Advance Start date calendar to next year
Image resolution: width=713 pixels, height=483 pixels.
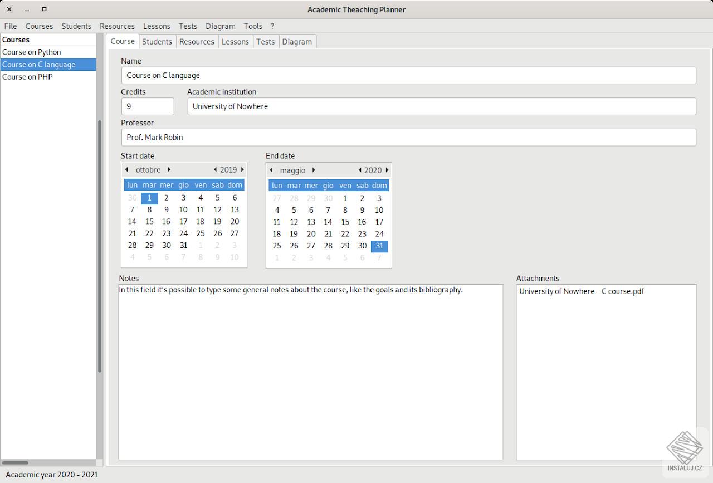[x=242, y=170]
